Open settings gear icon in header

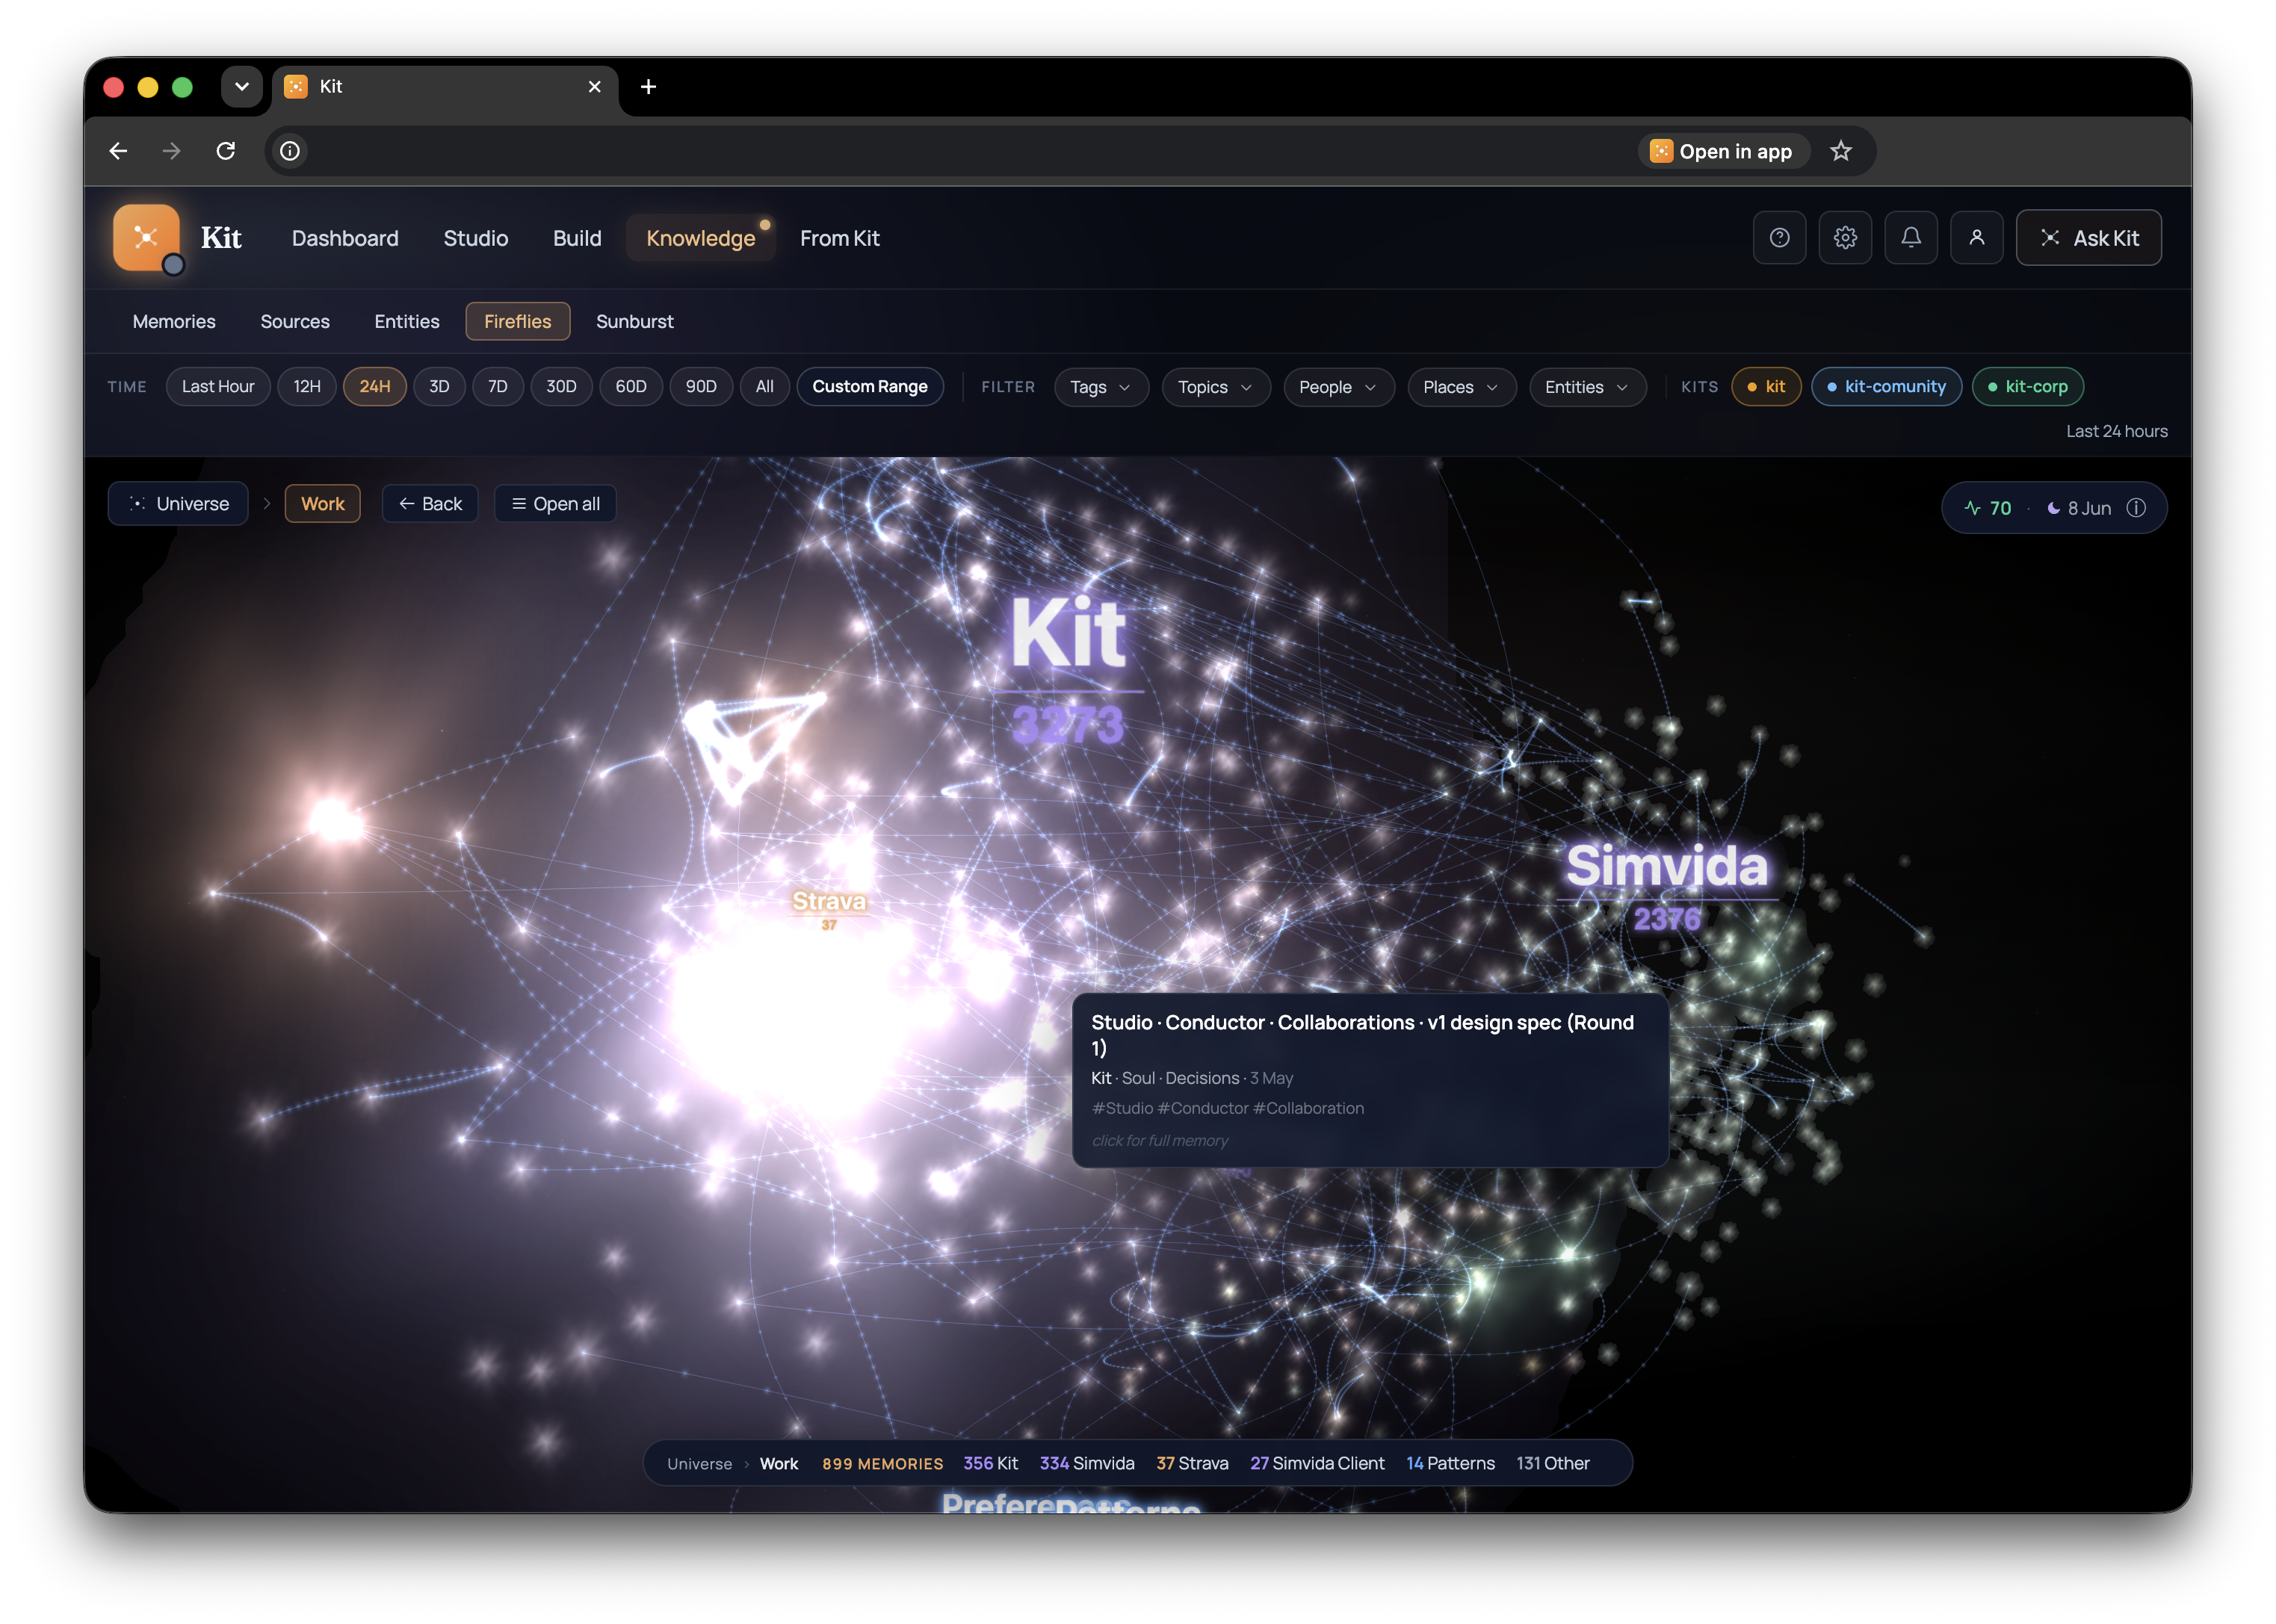1845,238
